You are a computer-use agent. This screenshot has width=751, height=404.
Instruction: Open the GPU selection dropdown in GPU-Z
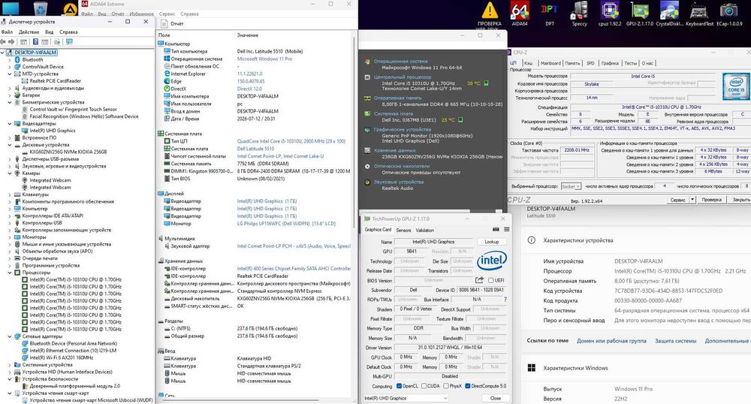tap(406, 398)
